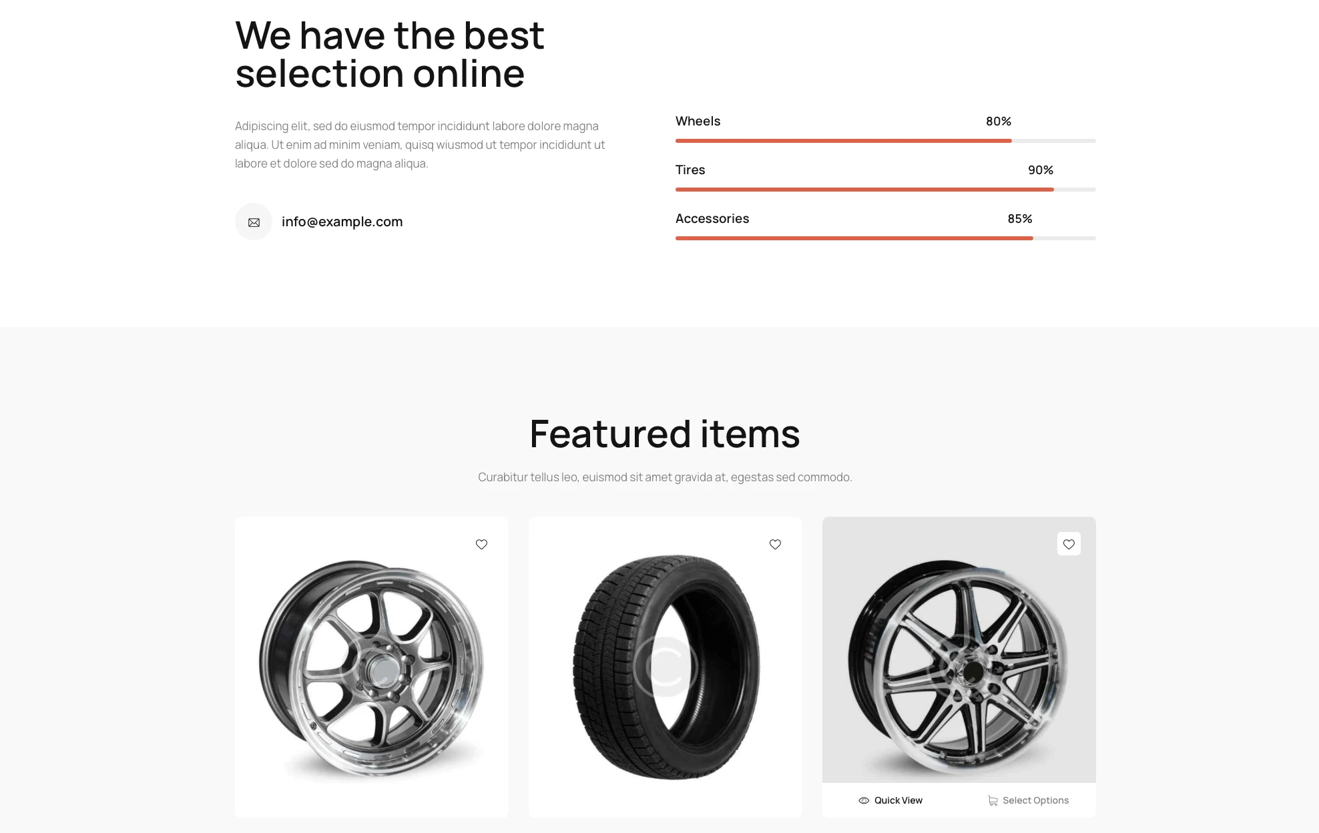Screen dimensions: 1319x833
Task: Click the Tires progress bar
Action: pos(885,190)
